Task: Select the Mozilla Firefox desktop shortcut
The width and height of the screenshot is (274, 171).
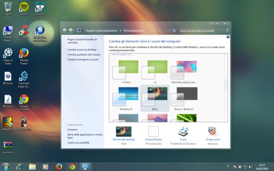Action: tap(24, 56)
